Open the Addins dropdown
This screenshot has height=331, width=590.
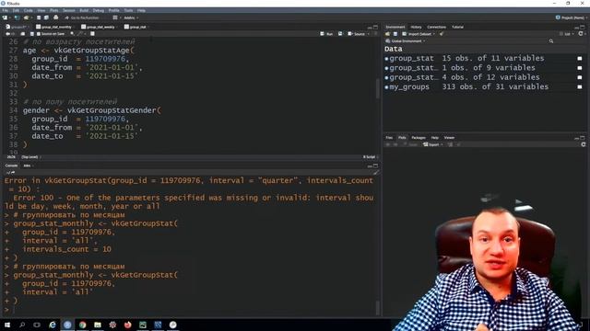[131, 17]
